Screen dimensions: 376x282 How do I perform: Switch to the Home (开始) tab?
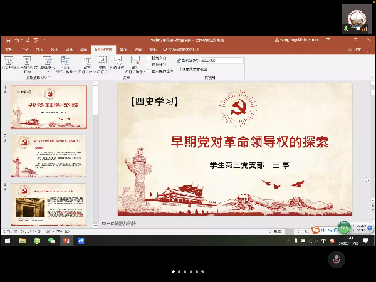[25, 50]
